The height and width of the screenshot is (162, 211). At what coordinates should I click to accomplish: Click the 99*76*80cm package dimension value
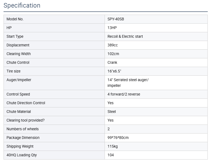pyautogui.click(x=118, y=138)
